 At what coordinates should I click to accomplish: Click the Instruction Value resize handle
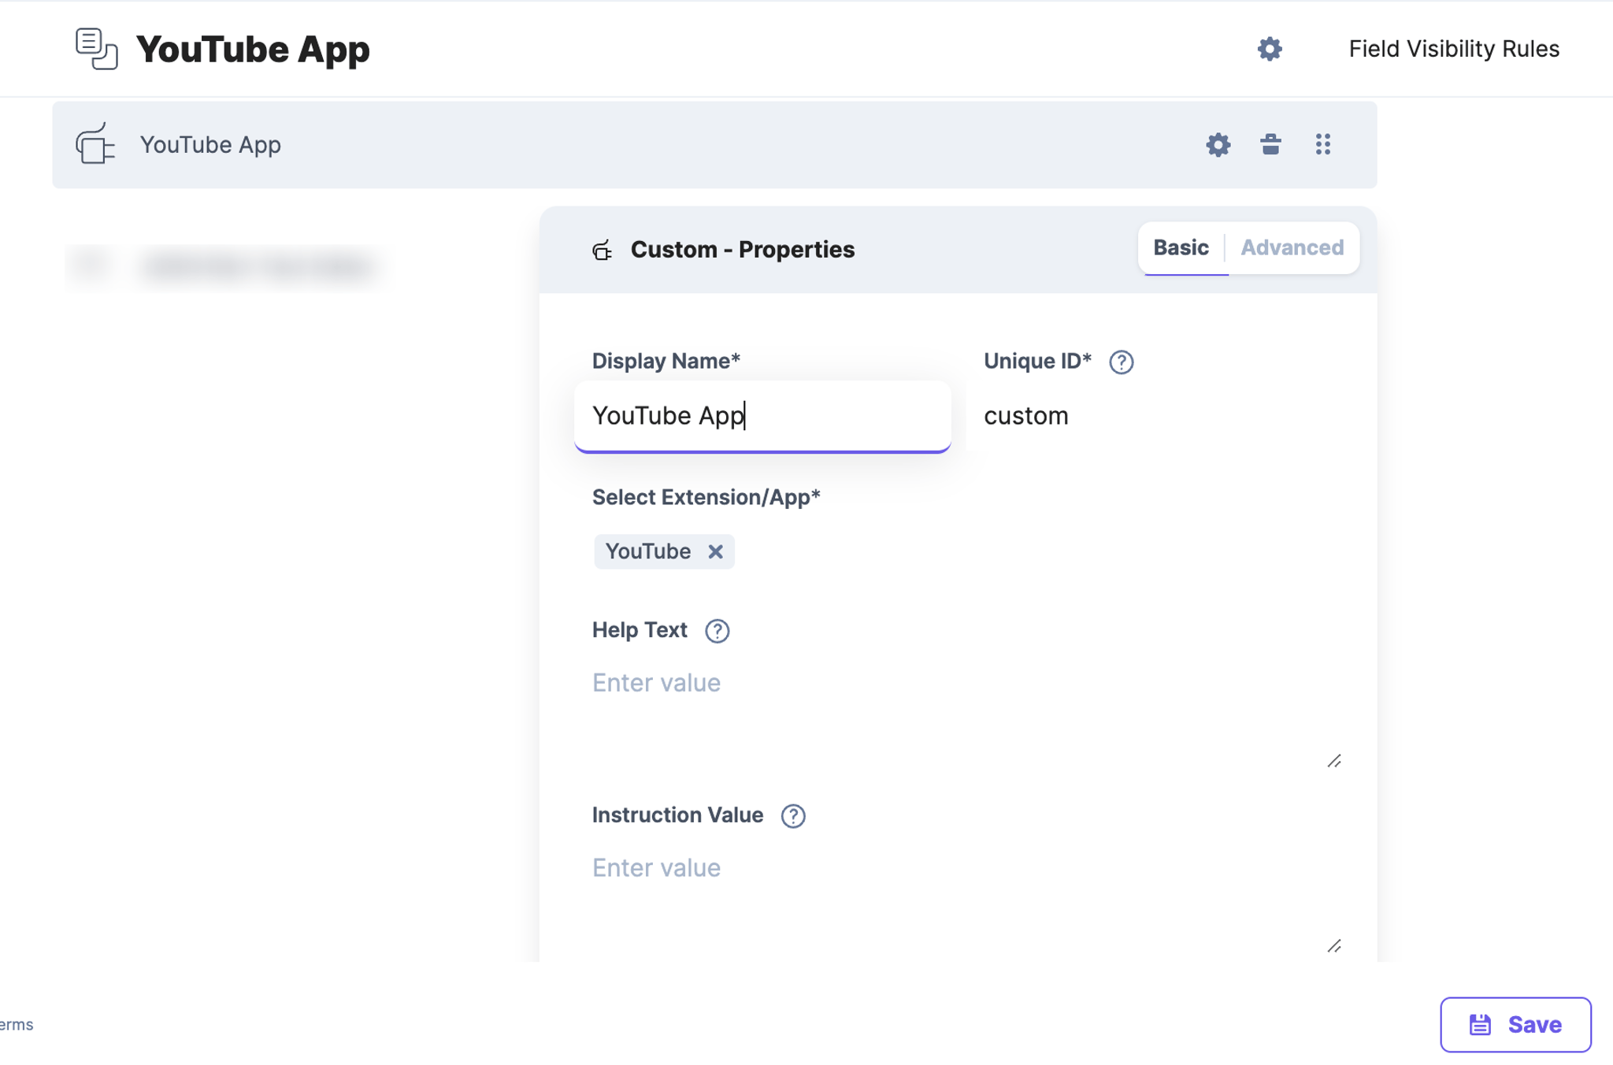pyautogui.click(x=1333, y=946)
